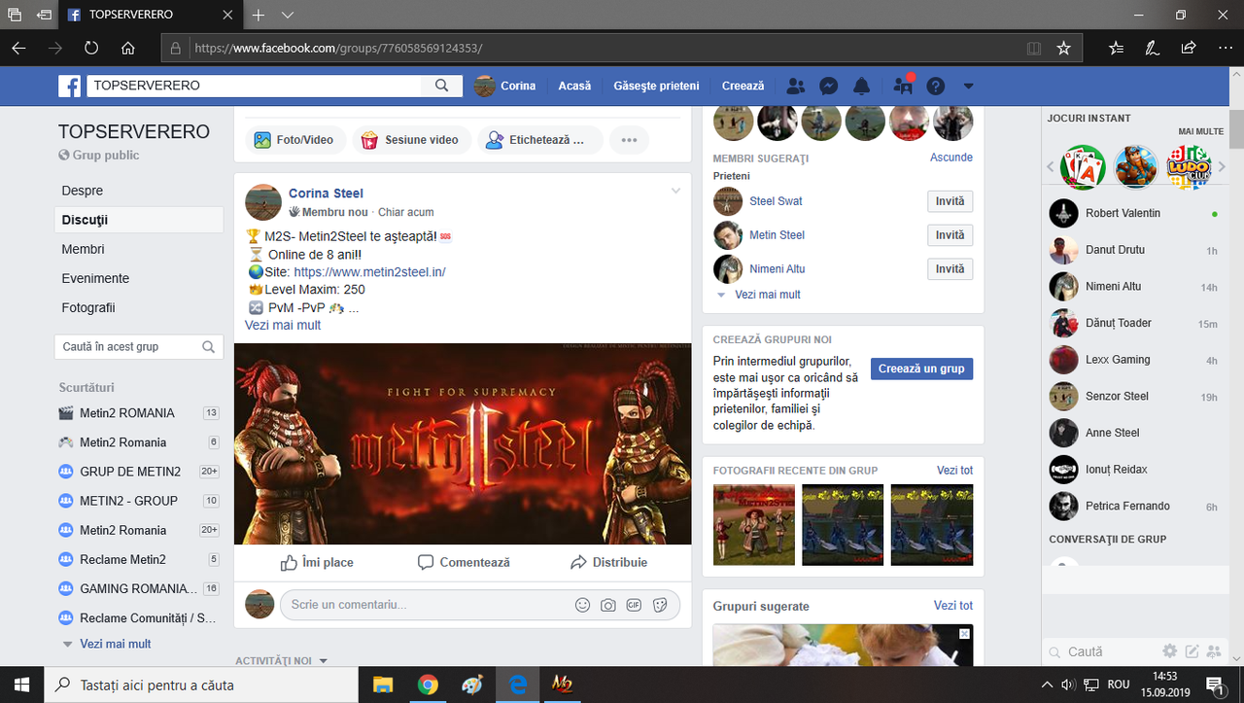
Task: Add page to favorites star icon
Action: click(x=1063, y=47)
